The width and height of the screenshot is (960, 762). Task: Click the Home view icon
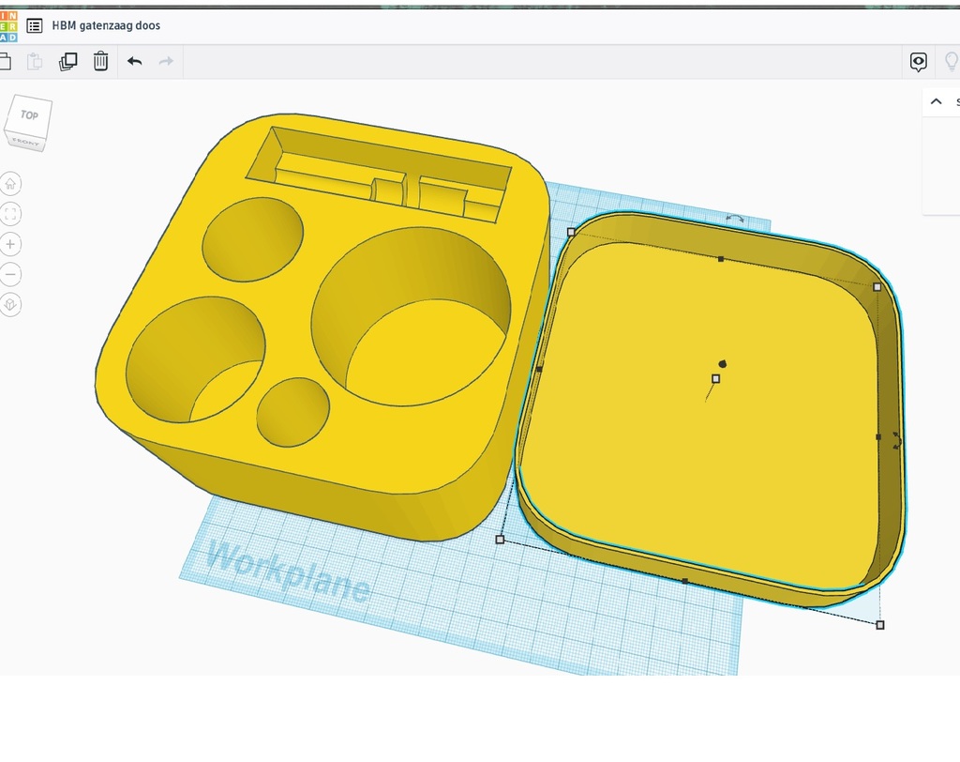click(10, 183)
